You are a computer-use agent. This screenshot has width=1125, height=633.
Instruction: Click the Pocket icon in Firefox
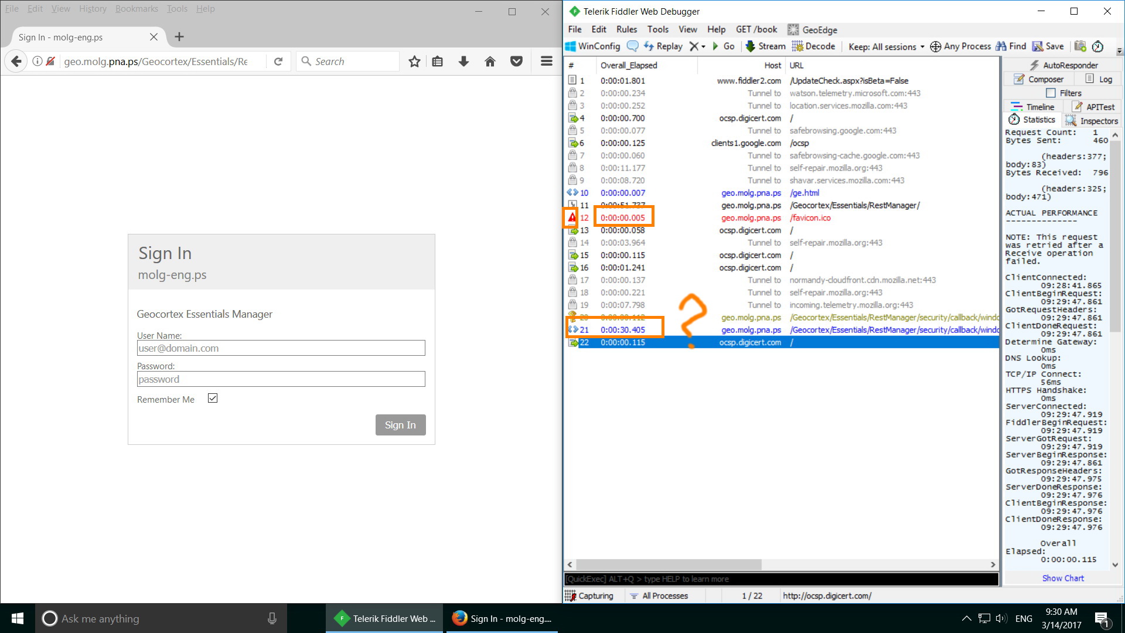(516, 61)
